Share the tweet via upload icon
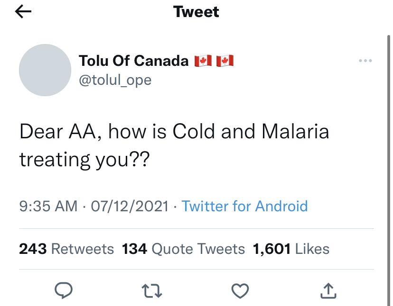Screen dimensions: 393x306 pos(328,291)
